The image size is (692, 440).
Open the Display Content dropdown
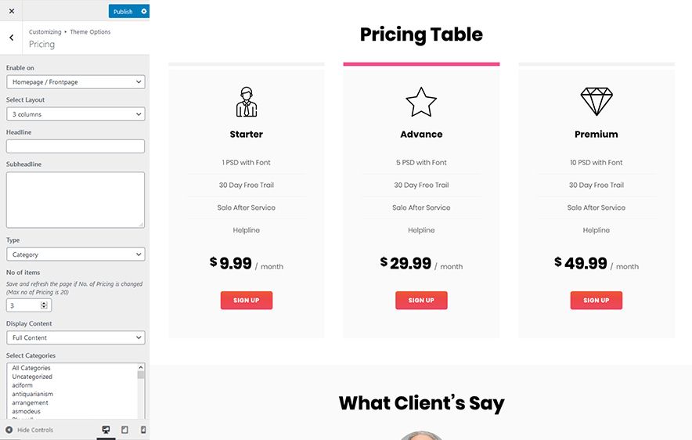click(x=75, y=337)
